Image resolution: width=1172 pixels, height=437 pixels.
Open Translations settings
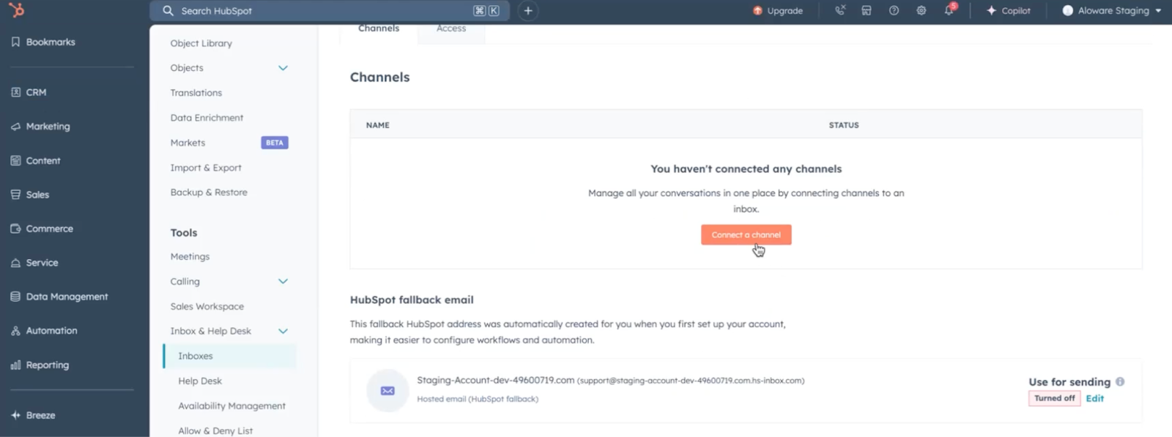[196, 93]
